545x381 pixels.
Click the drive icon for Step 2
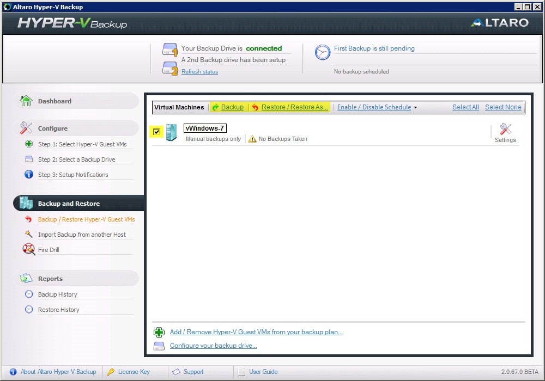29,159
